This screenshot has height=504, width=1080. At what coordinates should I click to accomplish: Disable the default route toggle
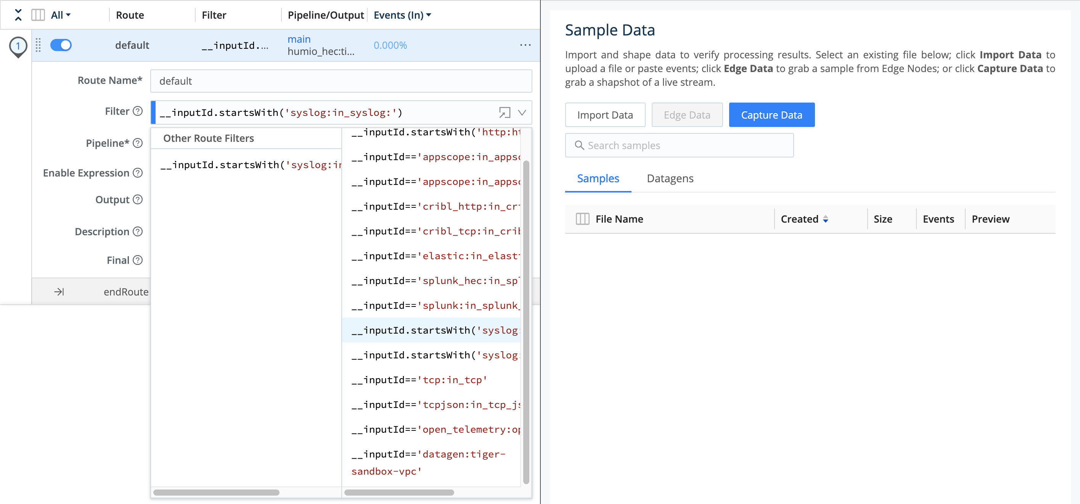(x=61, y=45)
